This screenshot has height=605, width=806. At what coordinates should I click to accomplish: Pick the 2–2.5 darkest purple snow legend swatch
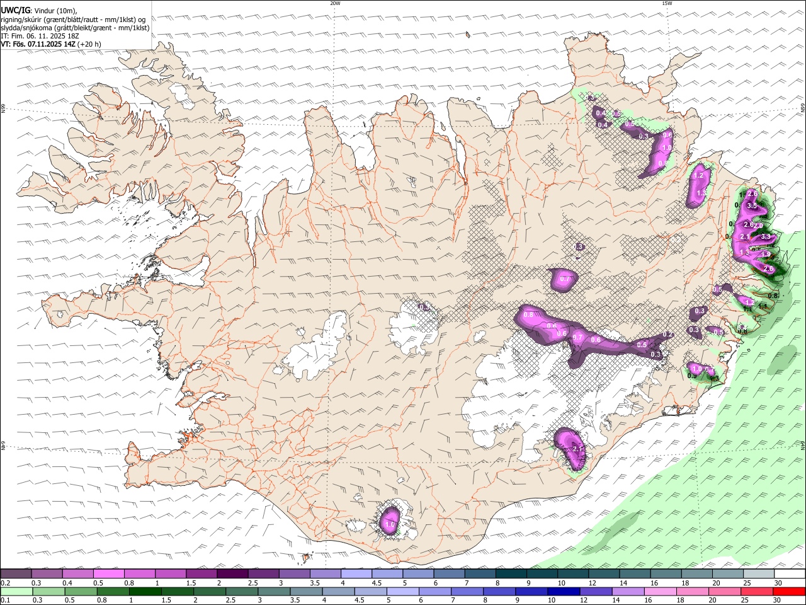(x=232, y=574)
